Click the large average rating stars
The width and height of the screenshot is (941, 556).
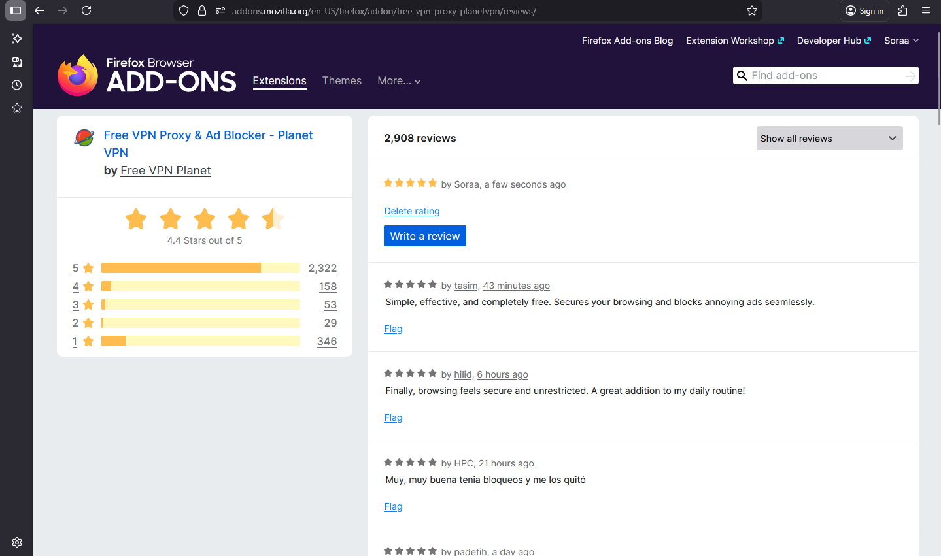click(x=205, y=219)
